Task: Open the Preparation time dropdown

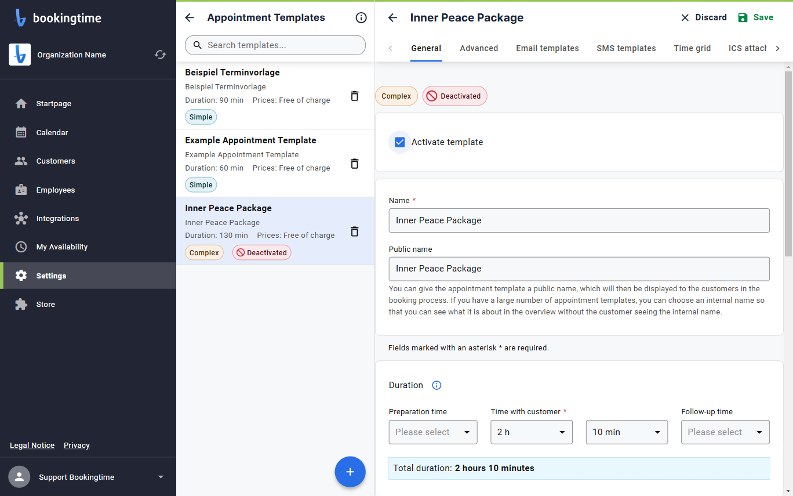Action: (x=433, y=432)
